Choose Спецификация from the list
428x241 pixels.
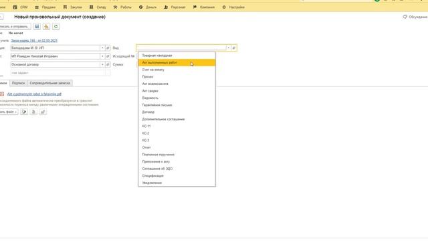(x=177, y=176)
